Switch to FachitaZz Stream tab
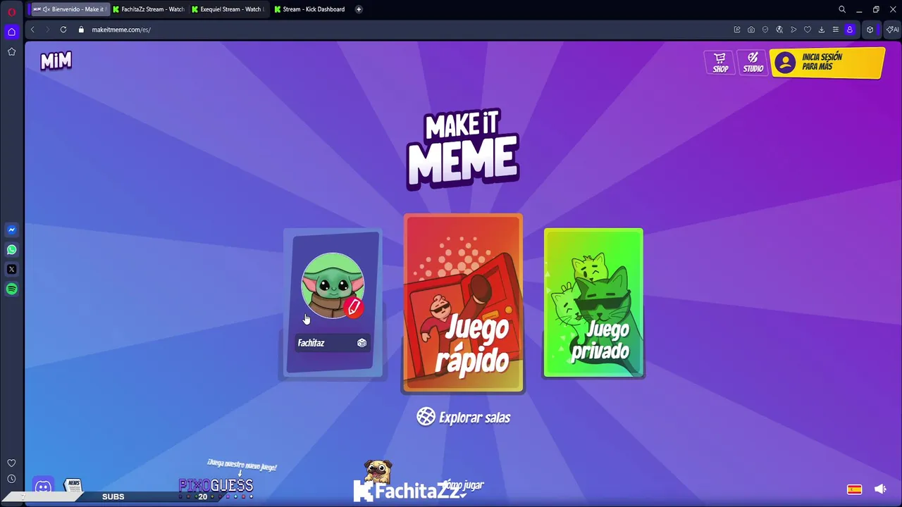The image size is (902, 507). (149, 9)
